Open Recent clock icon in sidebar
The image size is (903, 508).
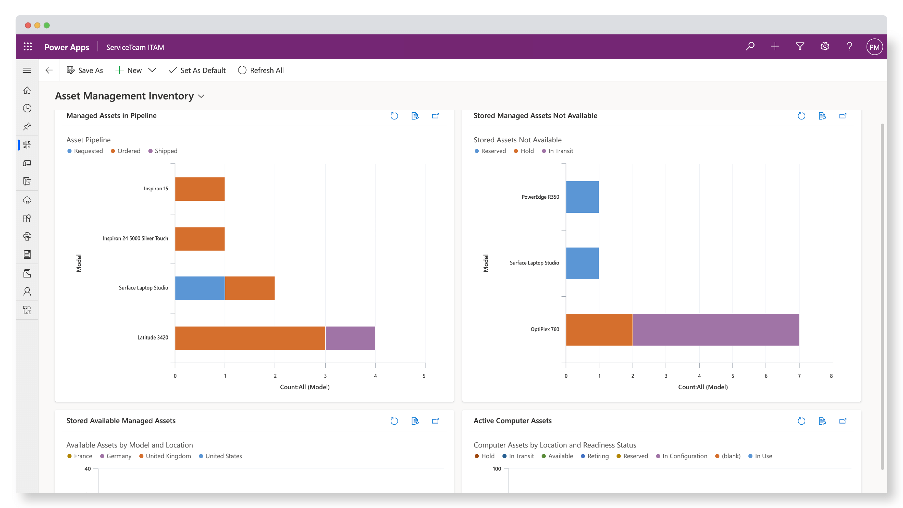27,108
